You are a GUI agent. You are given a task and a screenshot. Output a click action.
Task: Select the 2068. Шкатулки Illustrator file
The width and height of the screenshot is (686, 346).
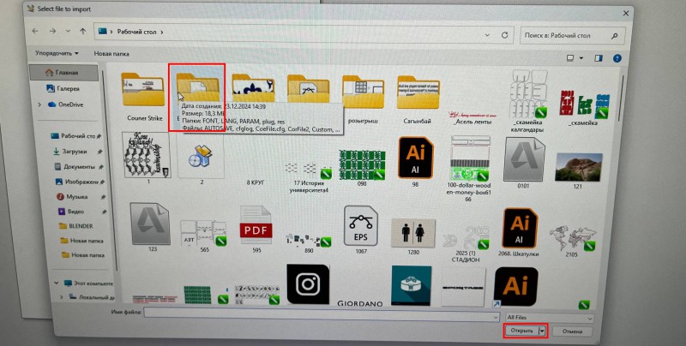pos(519,232)
